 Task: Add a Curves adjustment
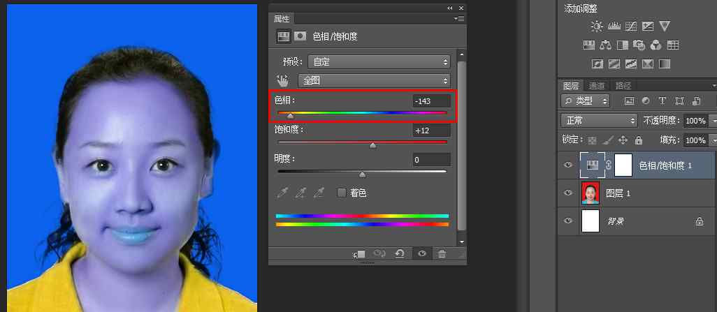tap(631, 27)
